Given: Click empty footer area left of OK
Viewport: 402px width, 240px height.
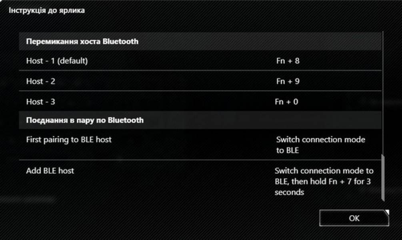Looking at the screenshot, I should 160,218.
